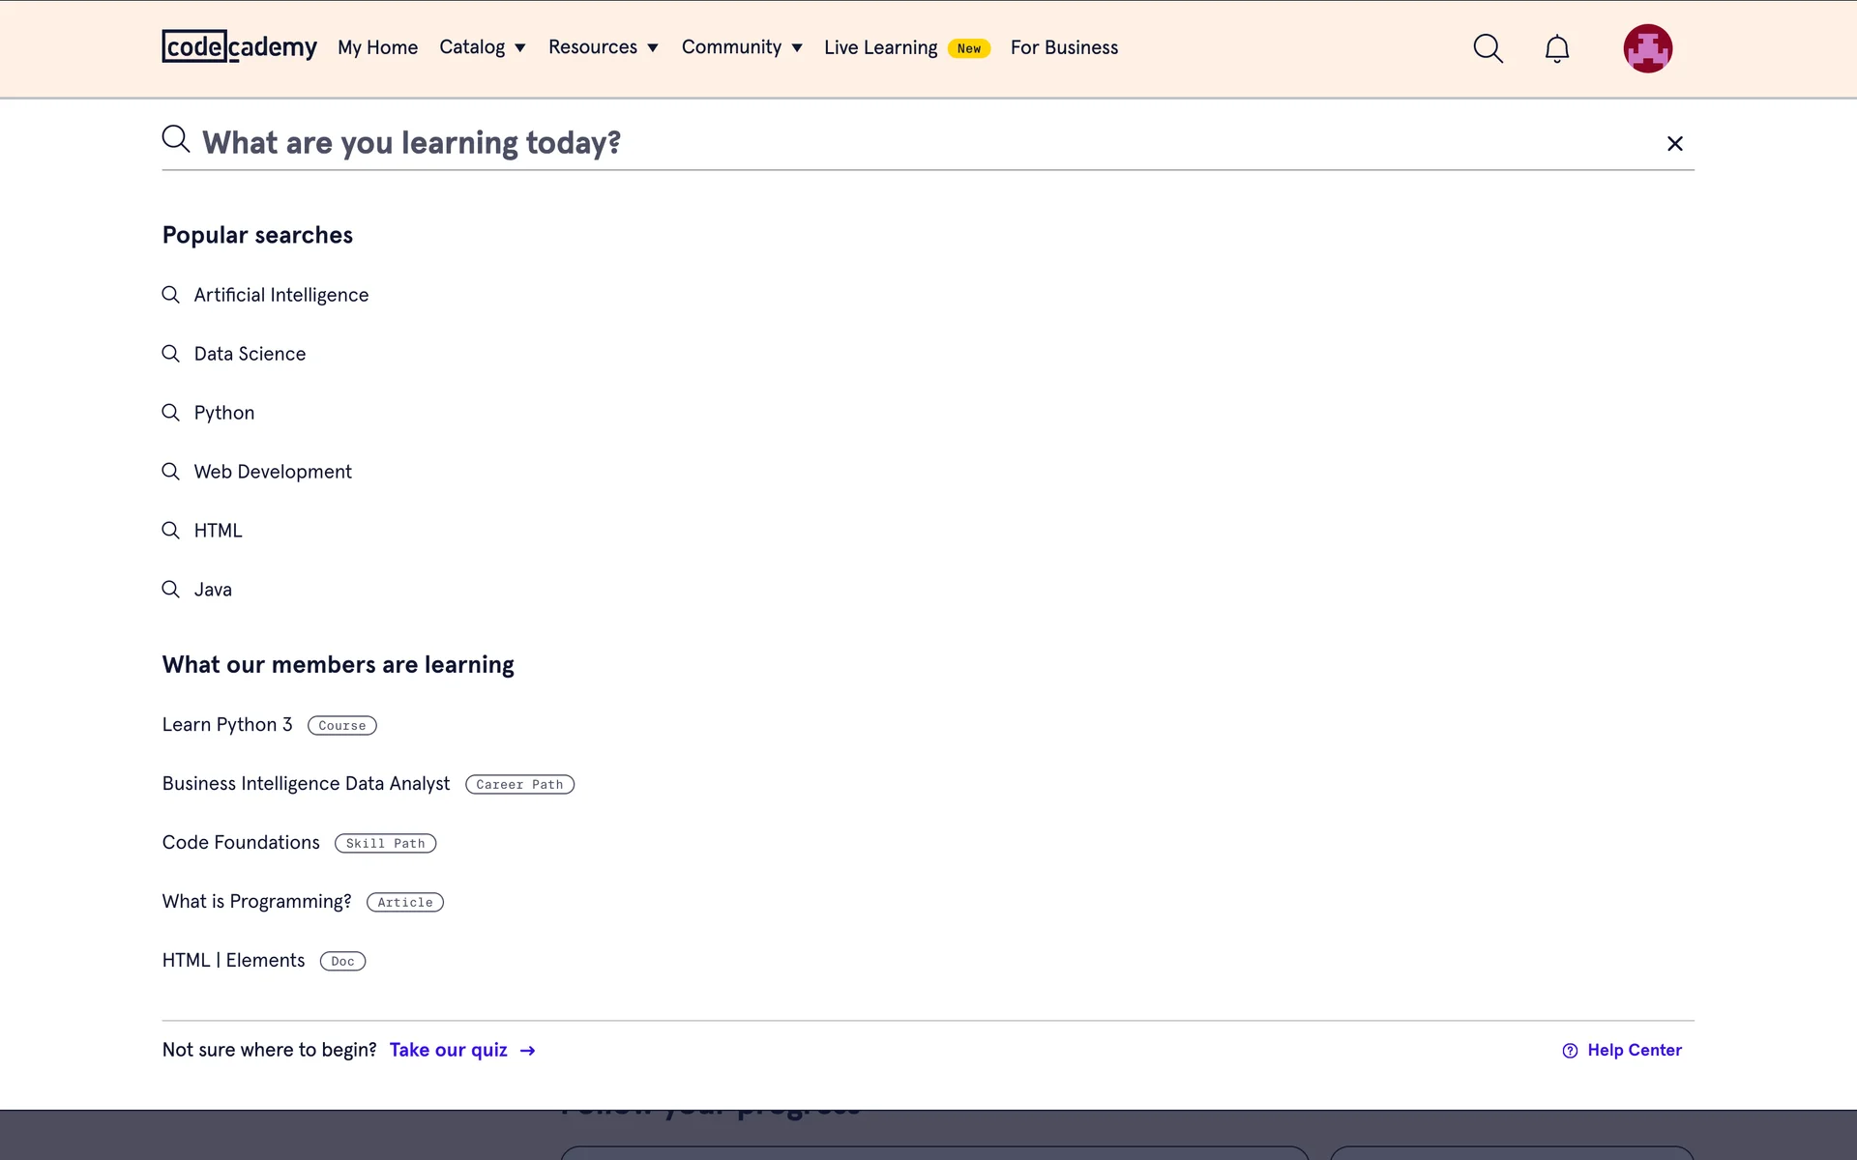1857x1160 pixels.
Task: Open Live Learning page
Action: tap(880, 47)
